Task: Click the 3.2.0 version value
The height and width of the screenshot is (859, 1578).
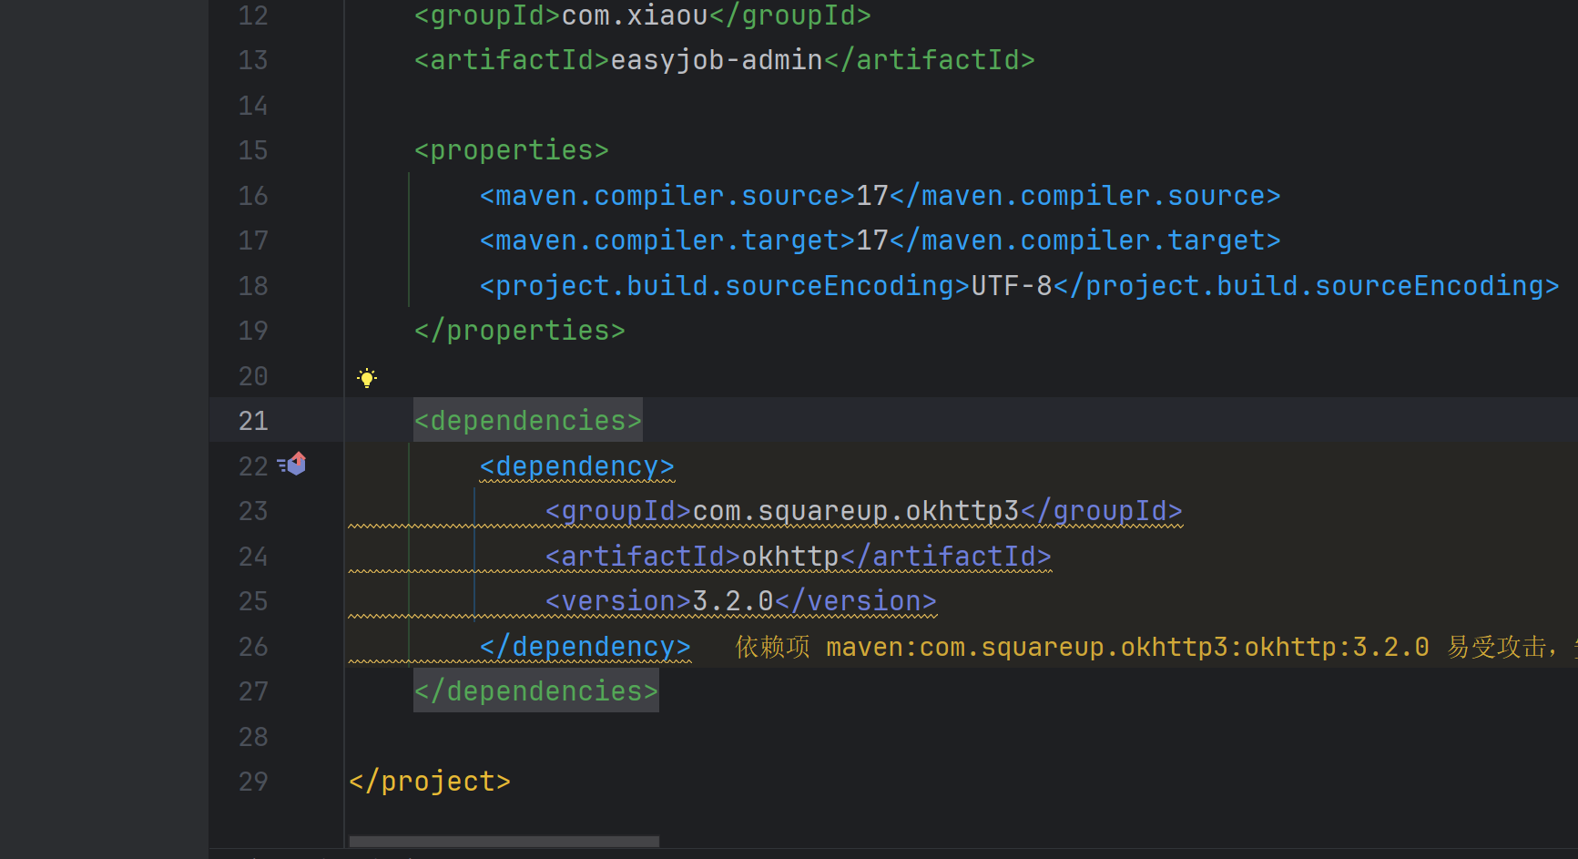Action: click(x=732, y=601)
